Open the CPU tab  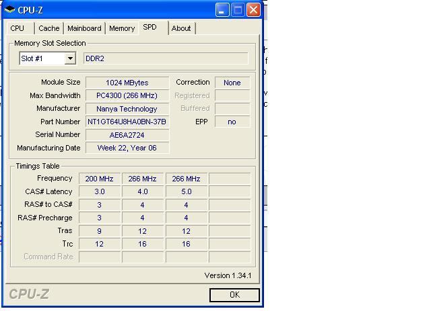pyautogui.click(x=20, y=28)
